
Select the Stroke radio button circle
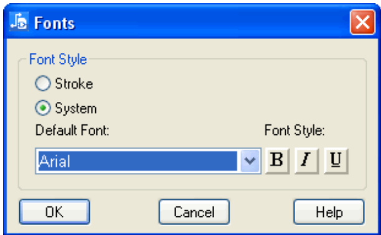pos(43,83)
